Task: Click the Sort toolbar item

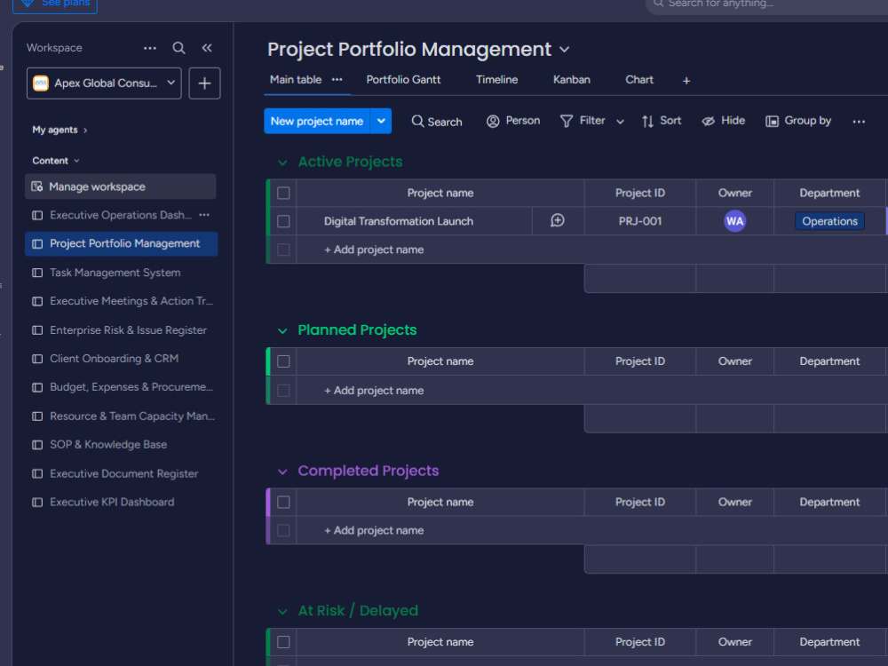Action: (662, 121)
